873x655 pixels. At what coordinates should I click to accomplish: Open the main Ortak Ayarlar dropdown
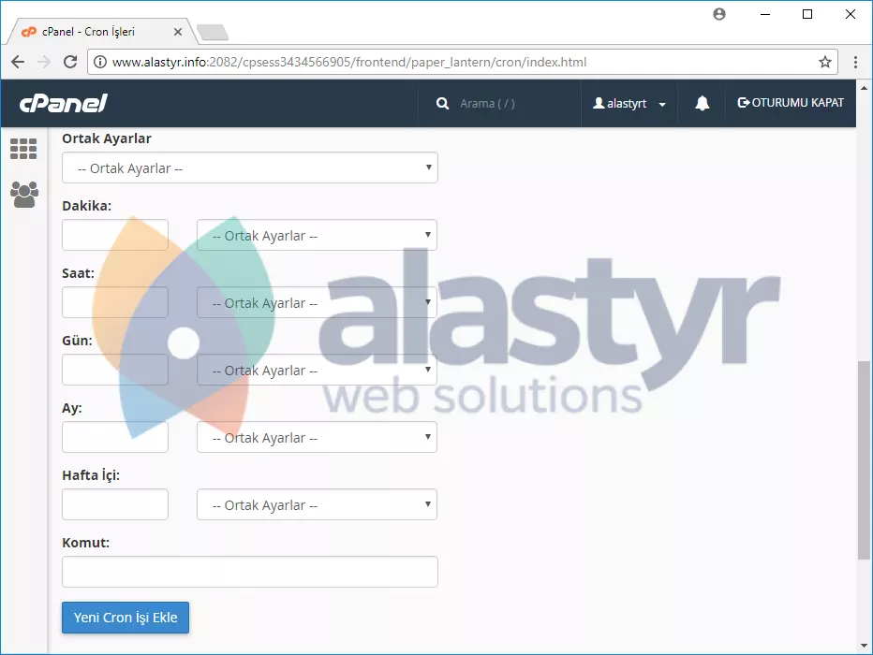pyautogui.click(x=249, y=167)
